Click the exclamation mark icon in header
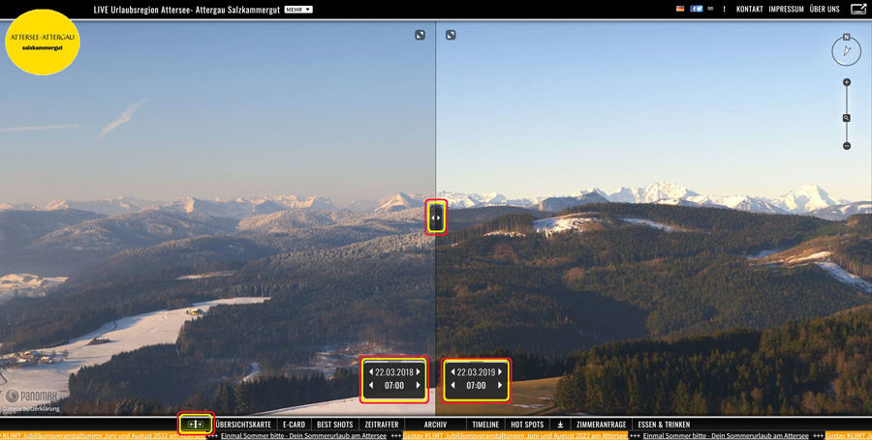 pyautogui.click(x=724, y=9)
